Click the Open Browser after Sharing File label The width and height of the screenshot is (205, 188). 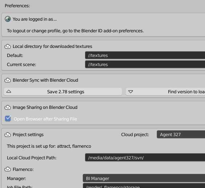tap(45, 119)
